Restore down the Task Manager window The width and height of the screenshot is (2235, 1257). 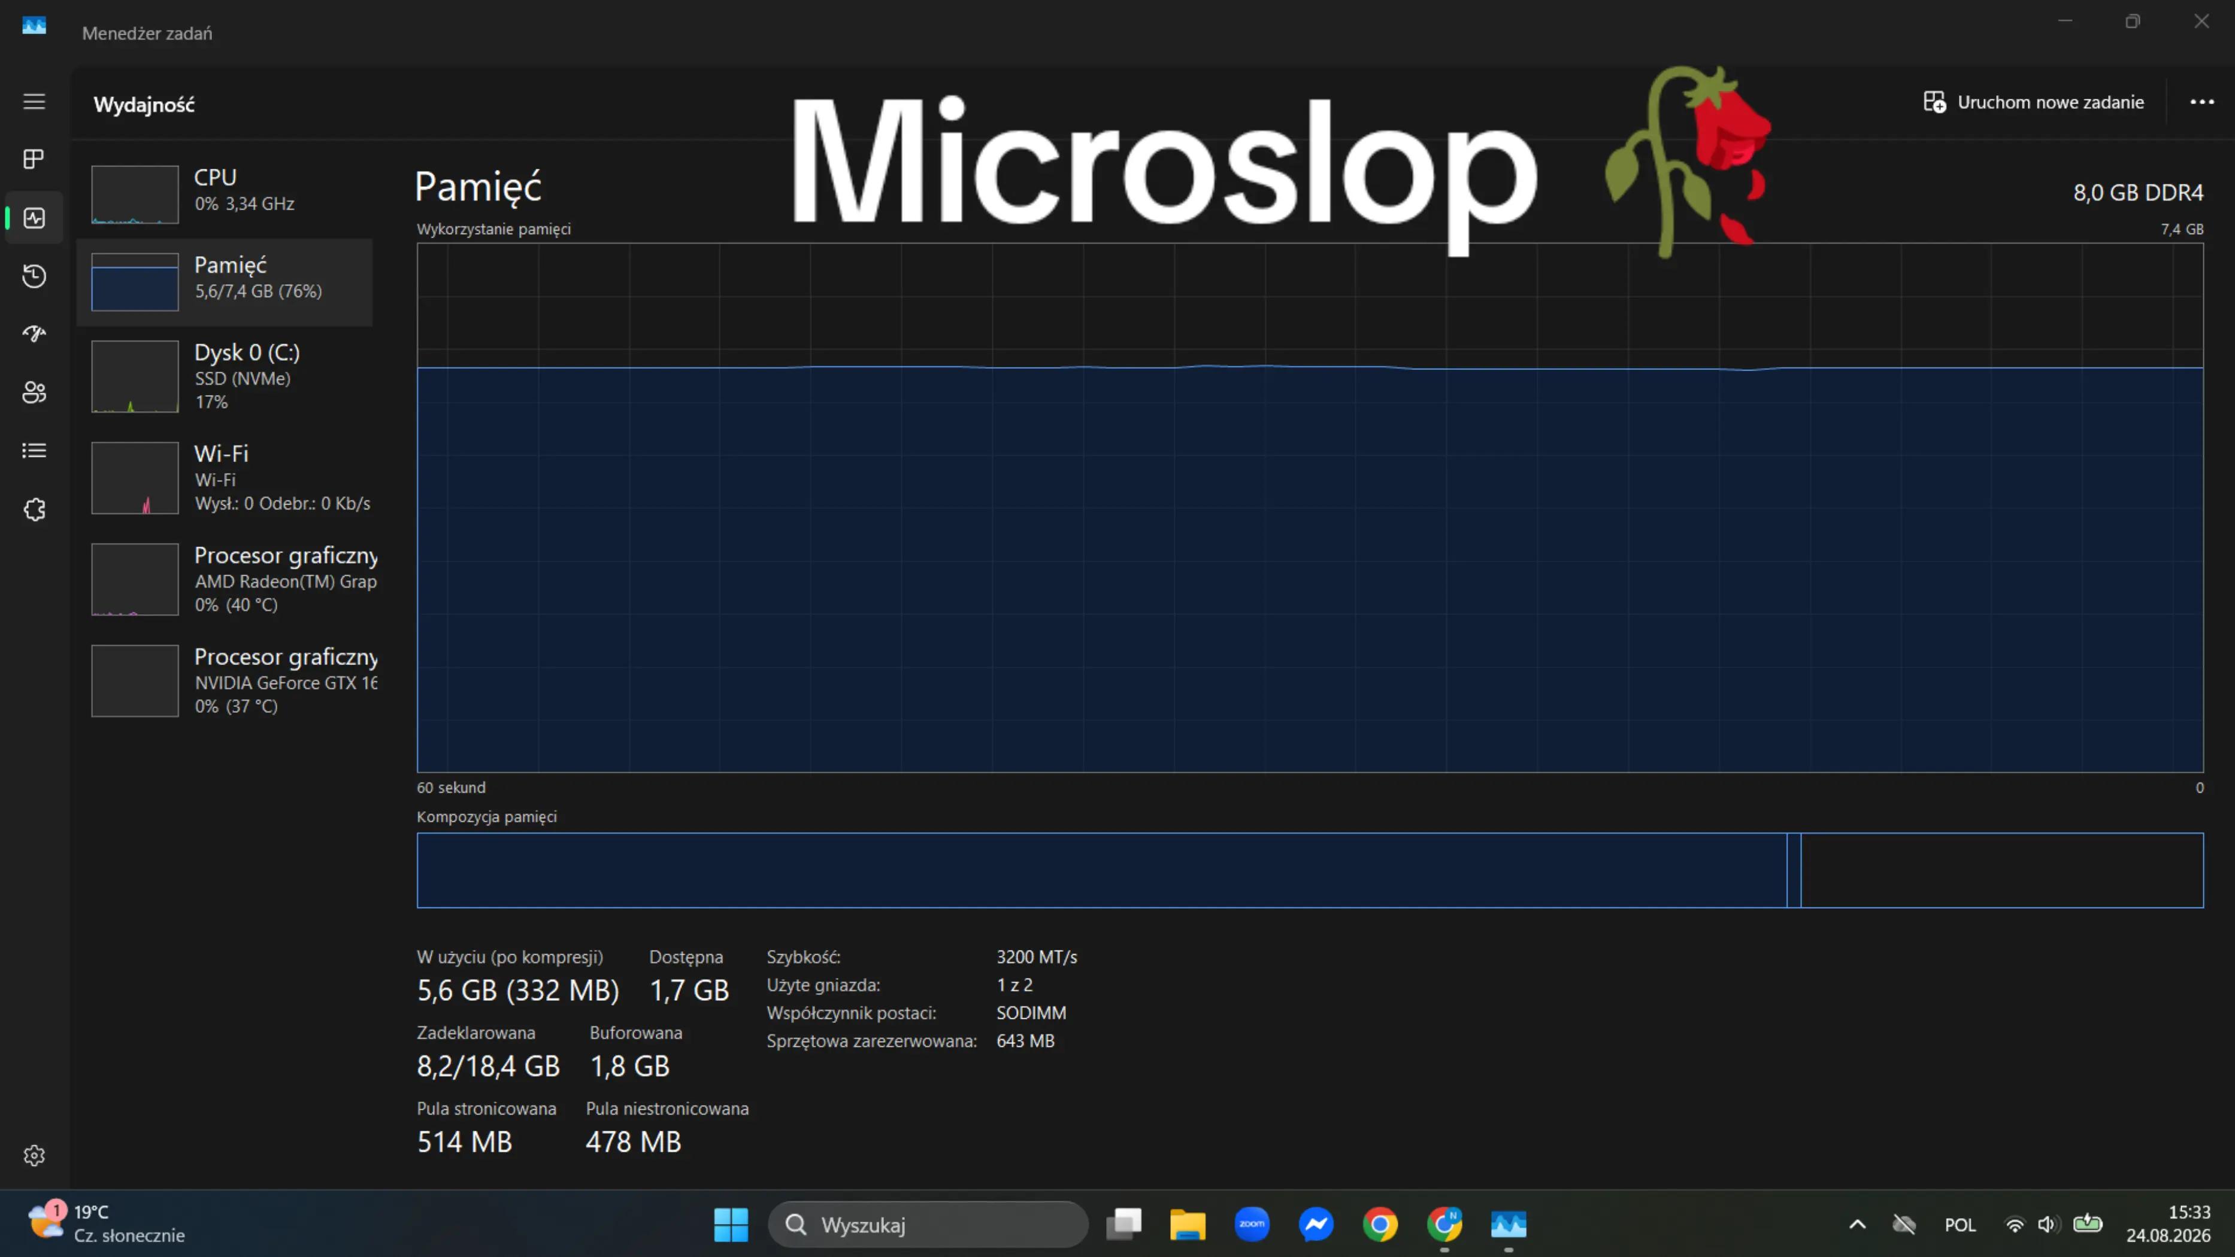point(2133,21)
